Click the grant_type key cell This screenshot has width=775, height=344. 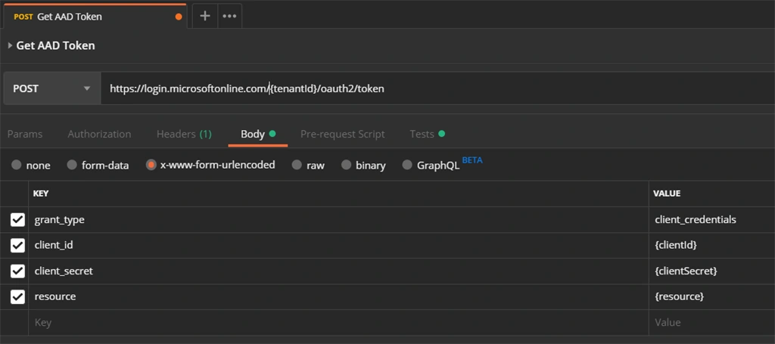tap(338, 219)
